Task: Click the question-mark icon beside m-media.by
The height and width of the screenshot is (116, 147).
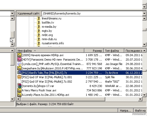Action: tap(38, 27)
